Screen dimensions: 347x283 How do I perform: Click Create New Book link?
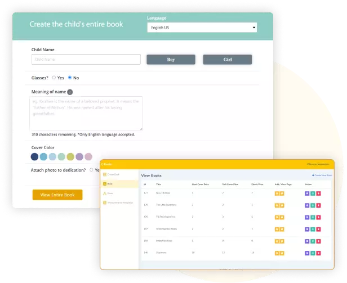(x=322, y=176)
